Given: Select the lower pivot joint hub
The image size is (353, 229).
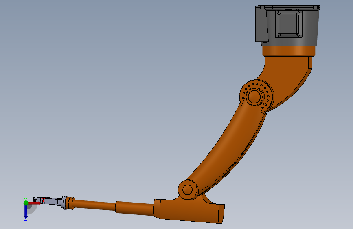Looking at the screenshot, I should (x=188, y=189).
